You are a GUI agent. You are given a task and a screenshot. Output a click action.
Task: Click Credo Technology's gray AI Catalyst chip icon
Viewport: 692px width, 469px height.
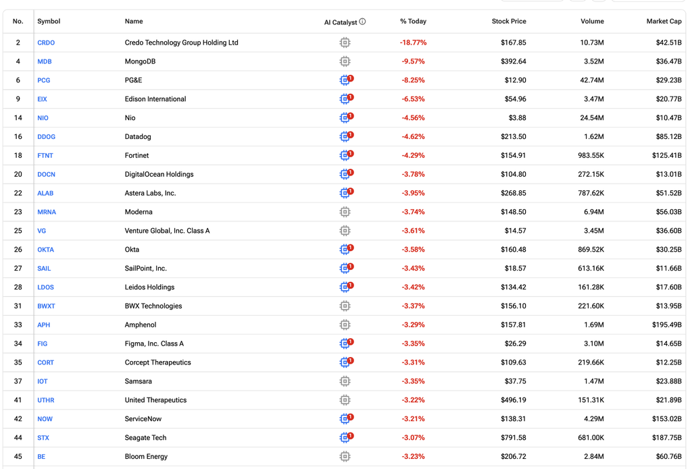345,43
